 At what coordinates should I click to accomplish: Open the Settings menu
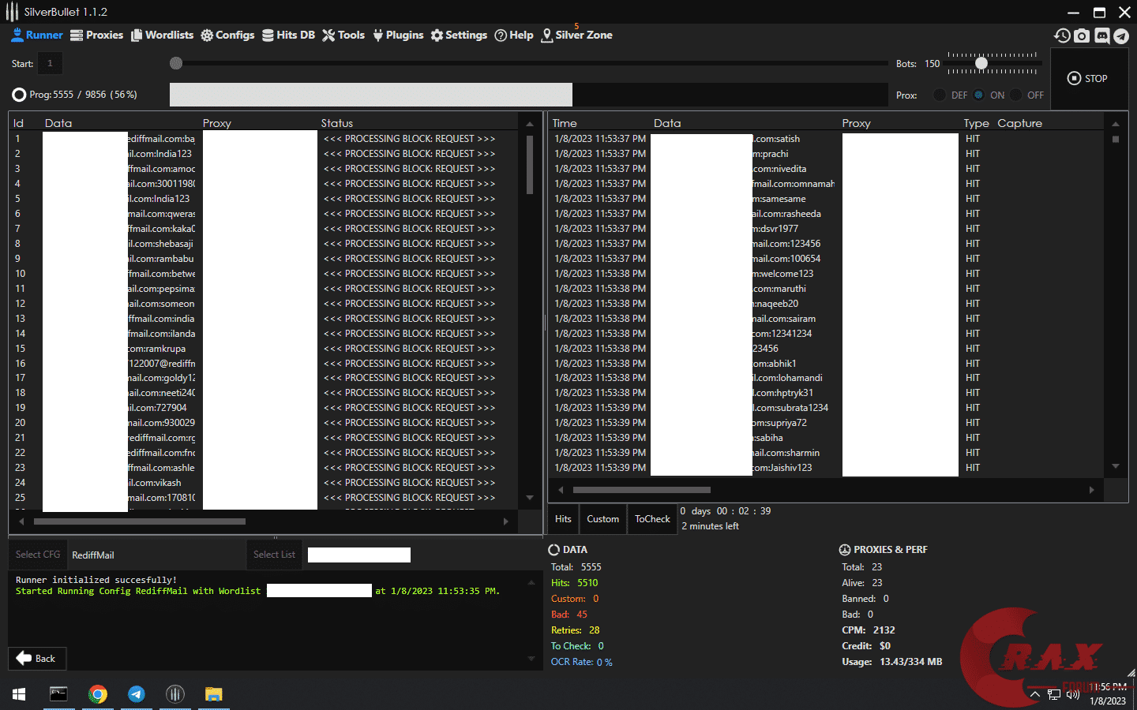pyautogui.click(x=459, y=35)
